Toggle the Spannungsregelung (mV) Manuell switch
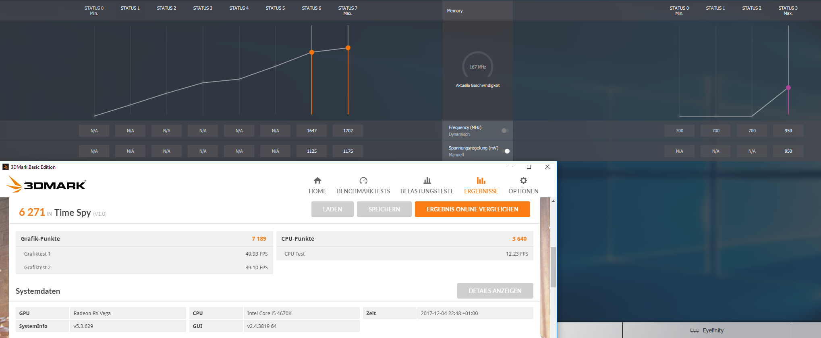 point(505,151)
